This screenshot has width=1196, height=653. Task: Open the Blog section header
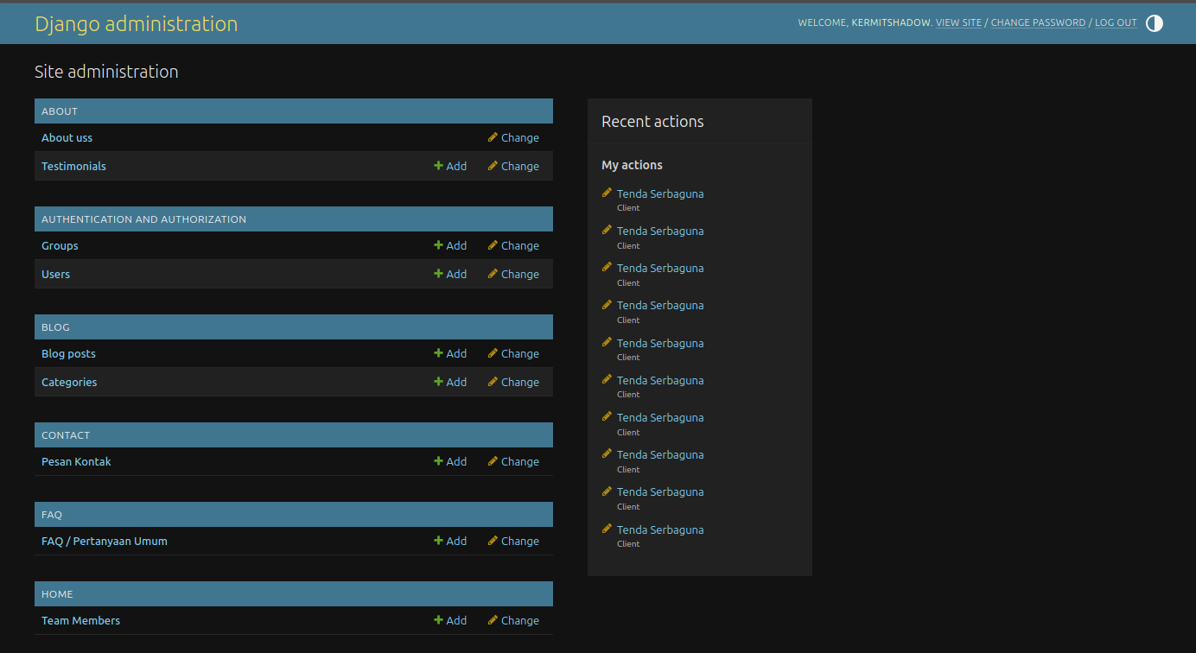[55, 327]
